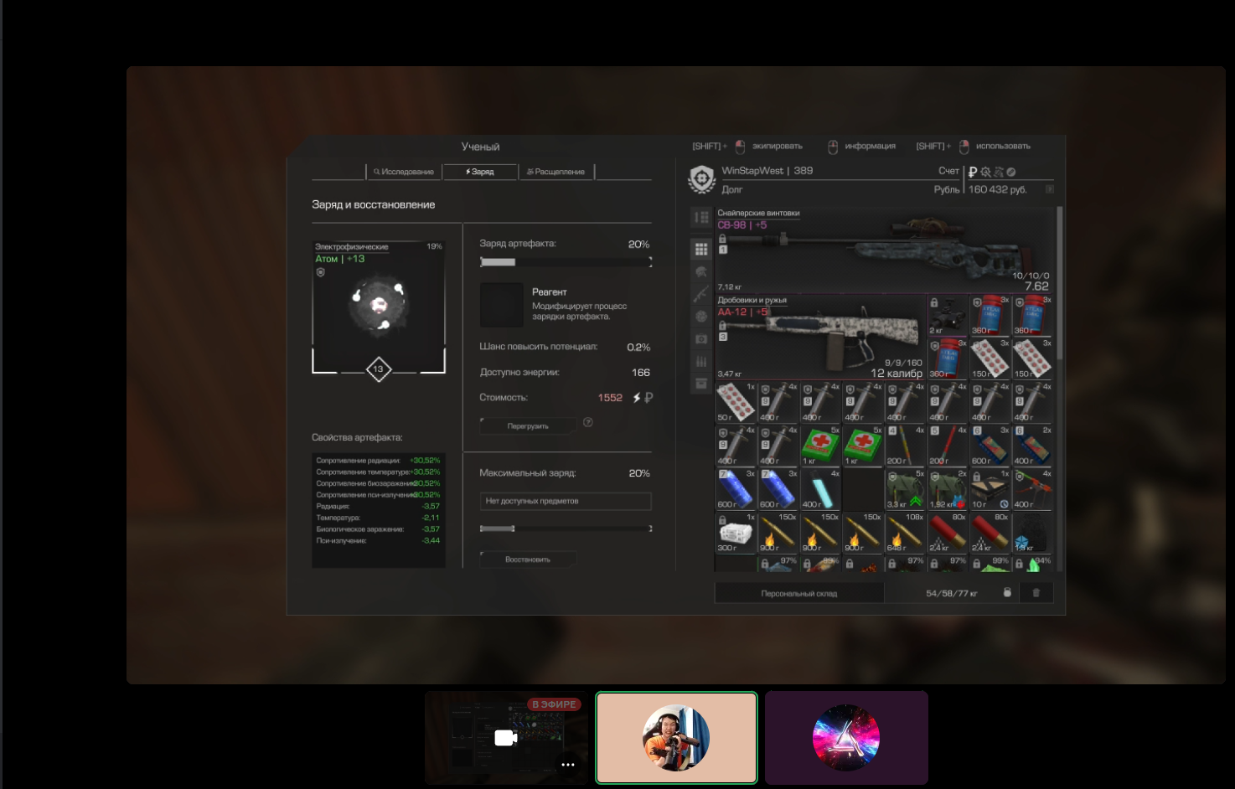
Task: Select the ruble account icon
Action: pyautogui.click(x=973, y=172)
